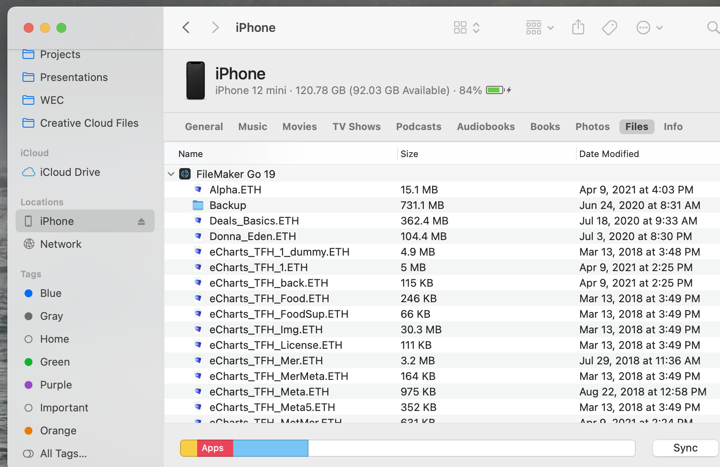Go forward with the right chevron
Screen dimensions: 720x467
215,27
